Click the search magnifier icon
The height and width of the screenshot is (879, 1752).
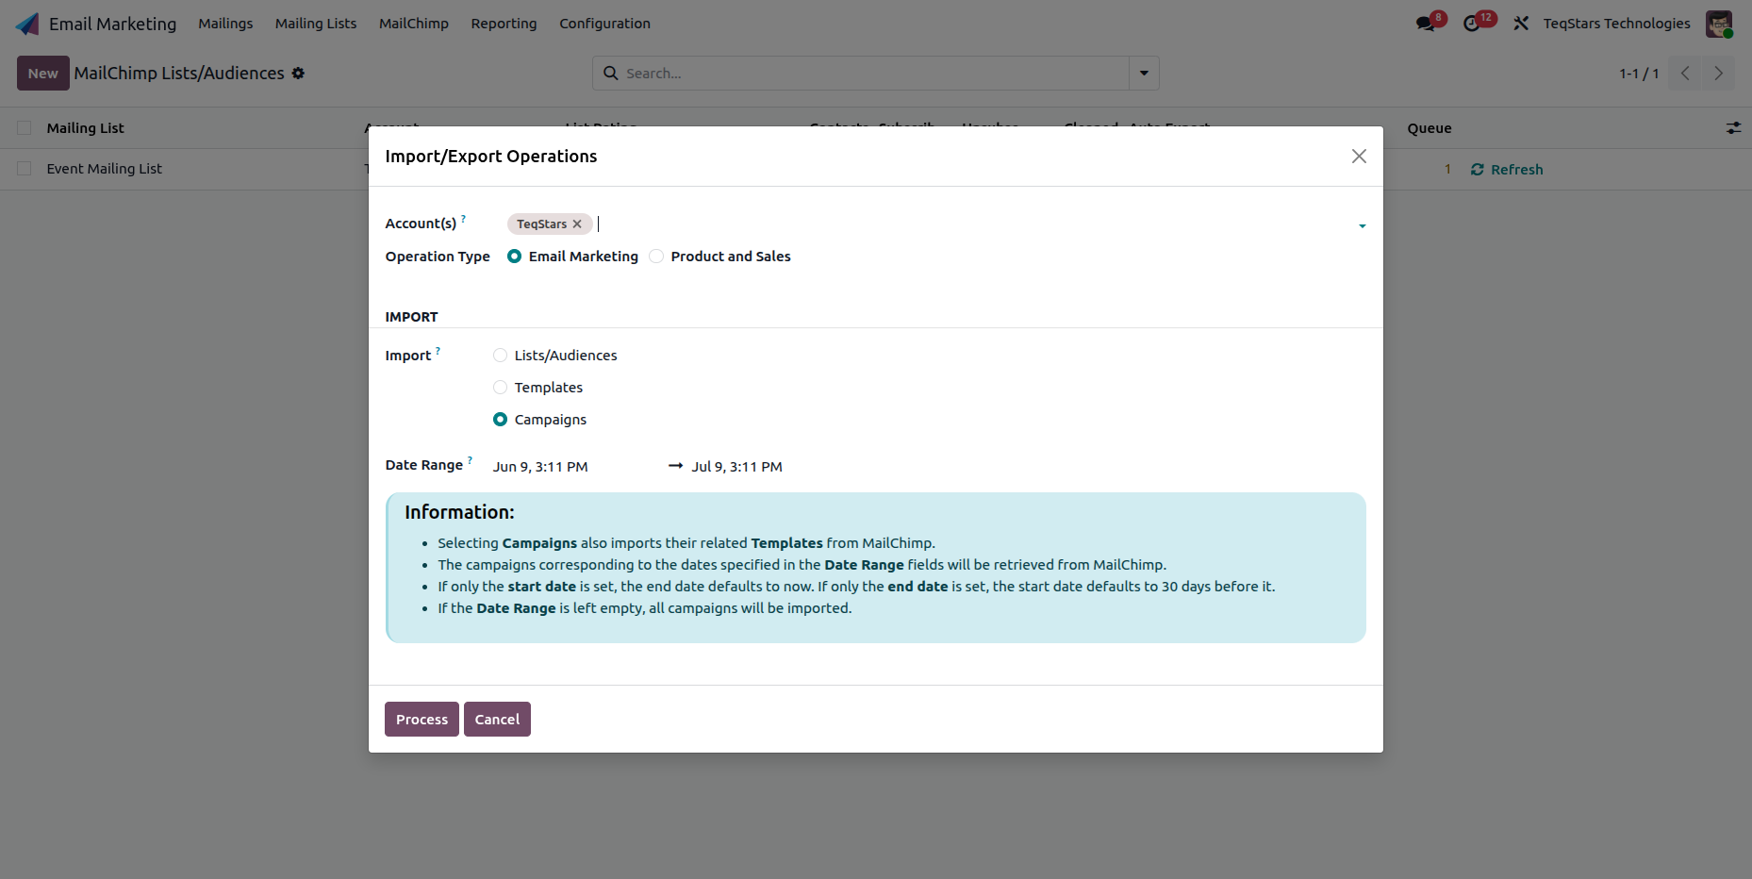pos(611,73)
